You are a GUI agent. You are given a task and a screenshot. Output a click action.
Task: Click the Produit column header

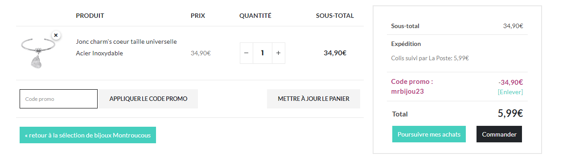click(90, 16)
